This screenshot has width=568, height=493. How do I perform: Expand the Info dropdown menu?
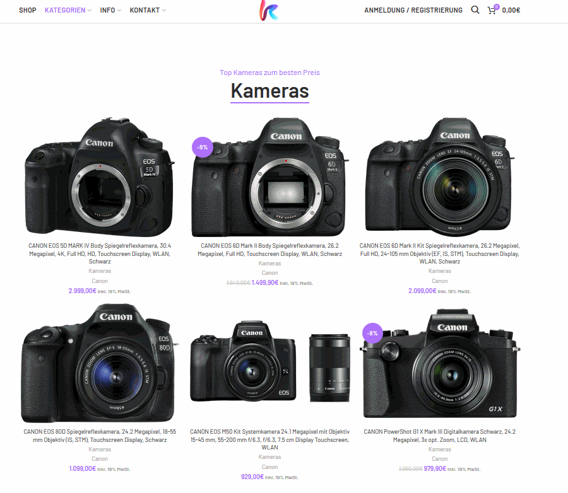[110, 10]
